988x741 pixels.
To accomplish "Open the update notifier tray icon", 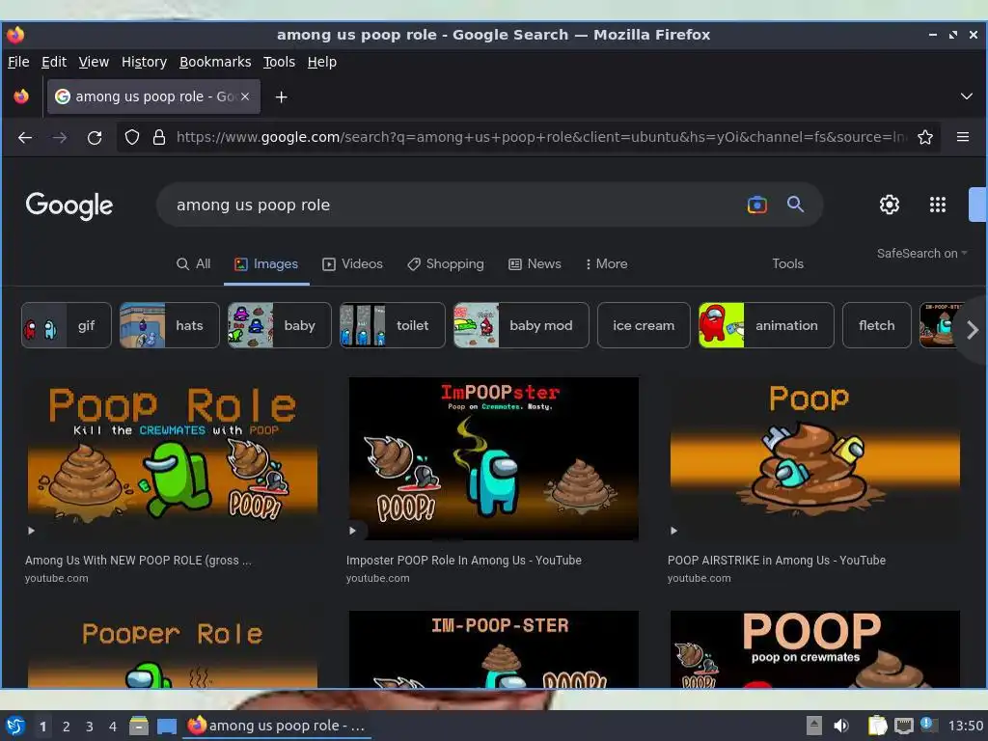I will pos(929,725).
